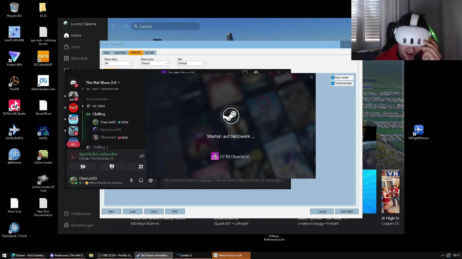Select the V5C server icon in Discord
This screenshot has width=462, height=259.
coord(73,119)
